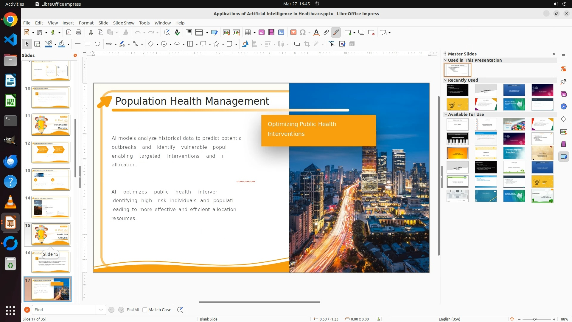The height and width of the screenshot is (322, 572).
Task: Select slide 12 thumbnail in Slides panel
Action: [x=51, y=152]
